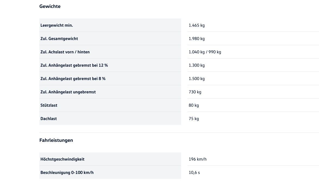Click Zul. Achslast vorn / hinten label
319x181 pixels.
pyautogui.click(x=65, y=52)
